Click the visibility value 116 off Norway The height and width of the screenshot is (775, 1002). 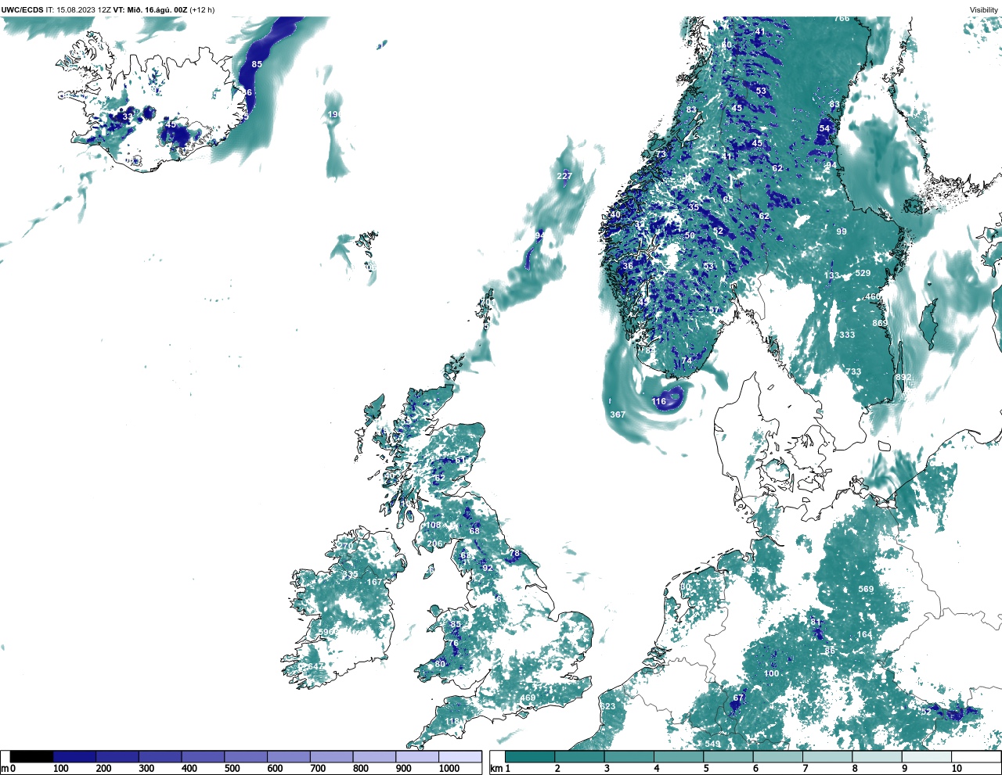tap(659, 401)
